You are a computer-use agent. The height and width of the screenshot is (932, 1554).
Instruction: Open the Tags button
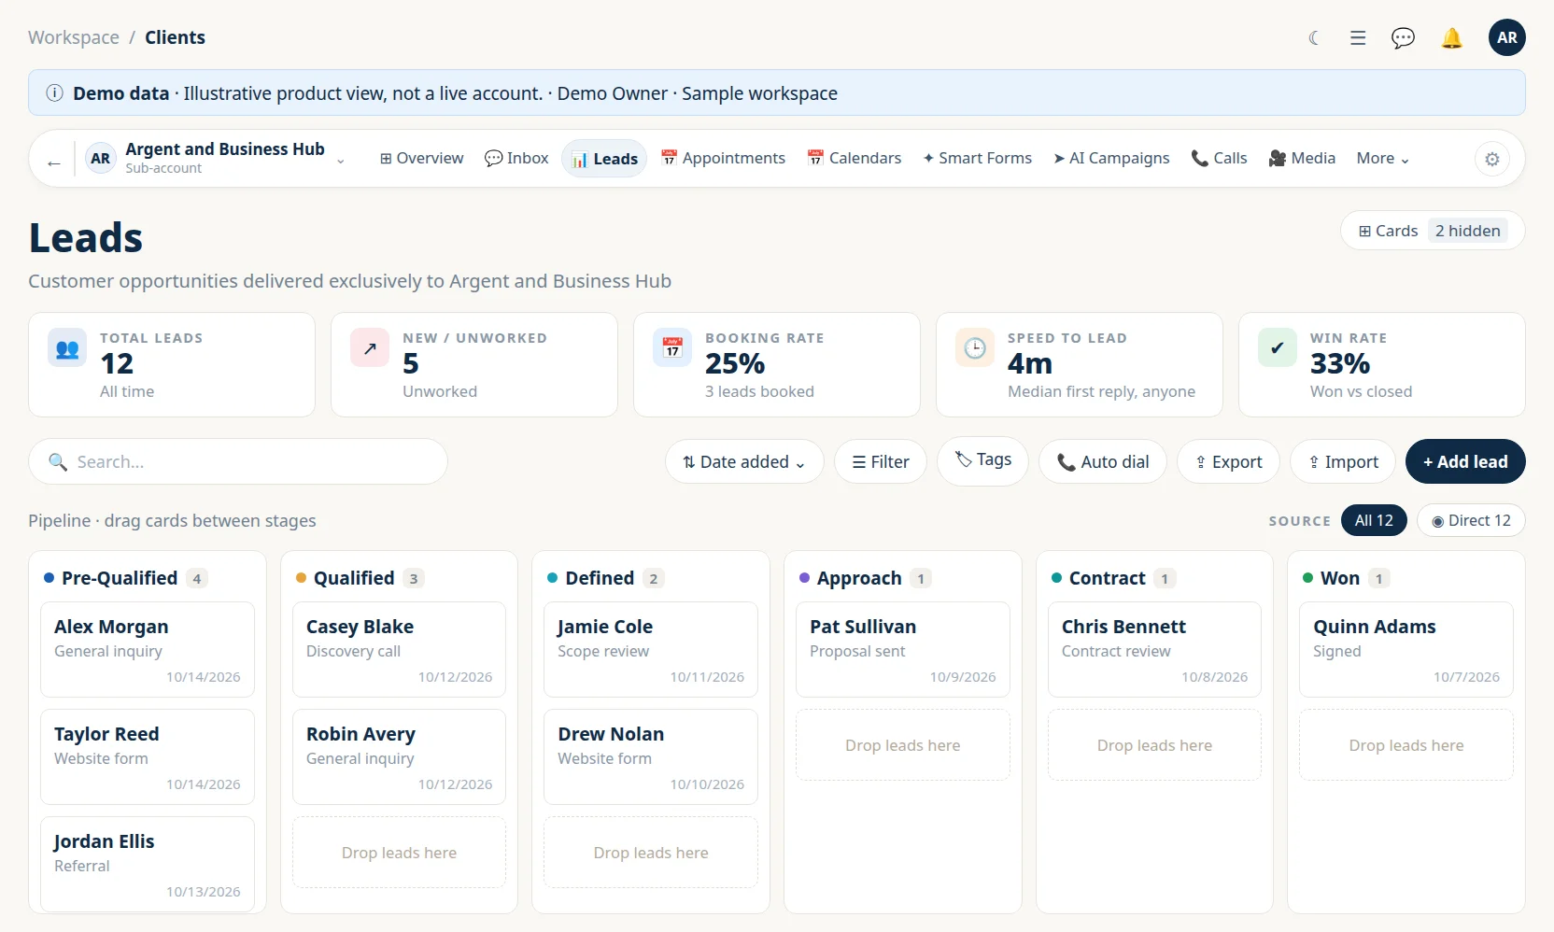click(982, 460)
